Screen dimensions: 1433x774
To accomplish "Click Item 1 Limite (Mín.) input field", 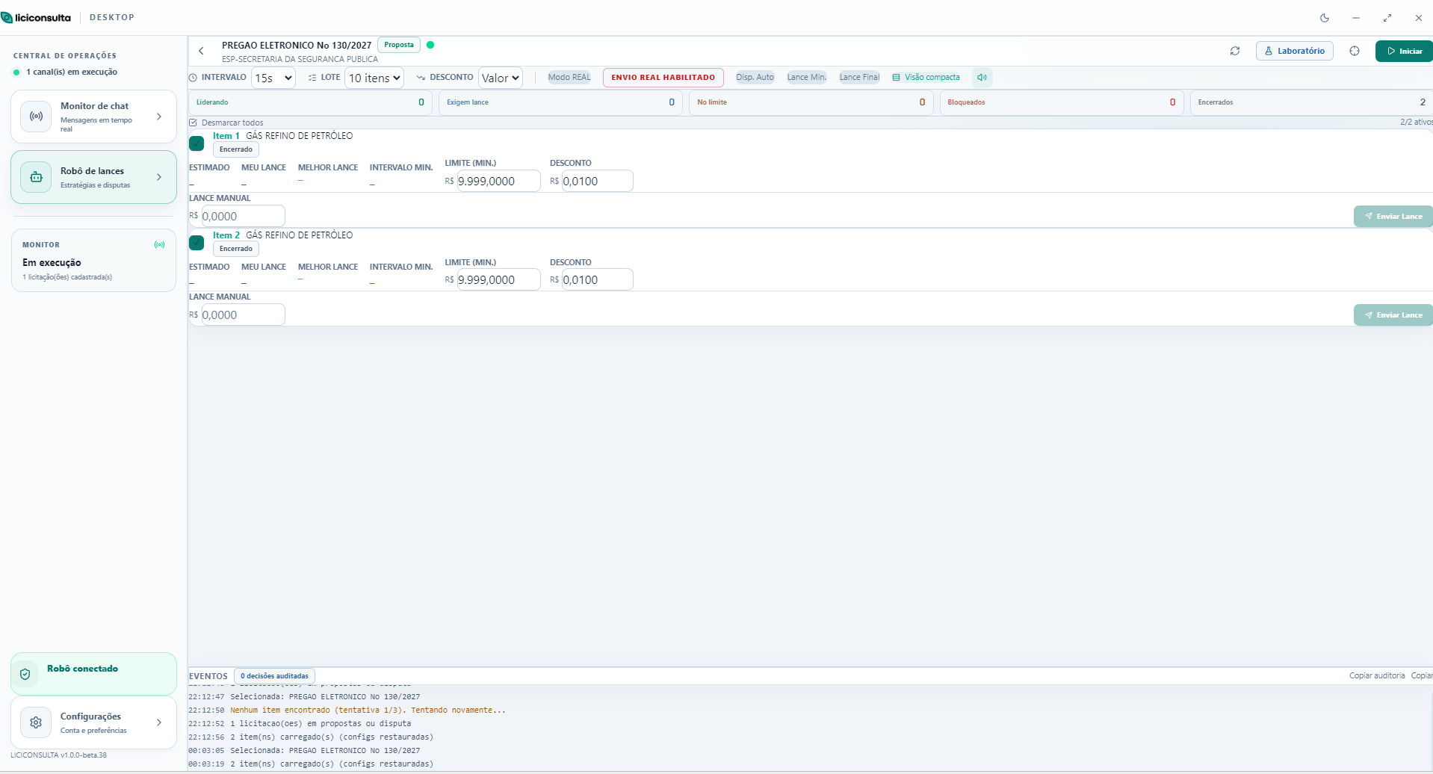I will point(498,181).
